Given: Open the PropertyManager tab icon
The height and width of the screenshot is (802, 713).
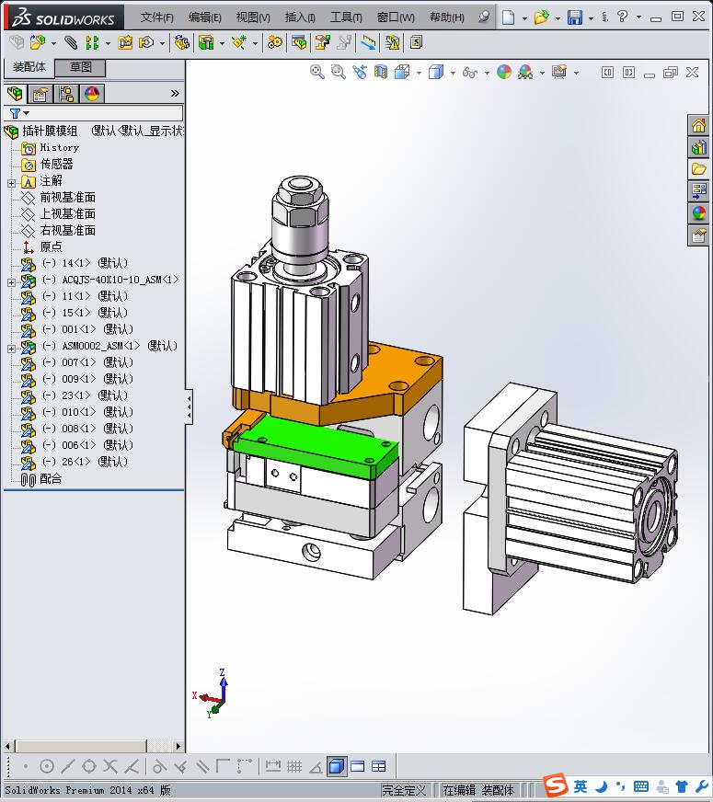Looking at the screenshot, I should [40, 94].
